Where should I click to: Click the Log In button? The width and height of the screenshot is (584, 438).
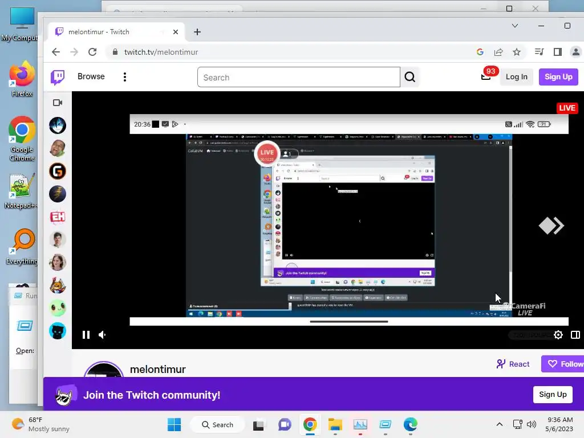516,77
